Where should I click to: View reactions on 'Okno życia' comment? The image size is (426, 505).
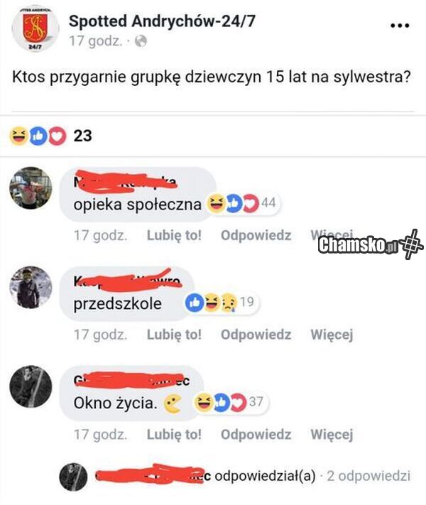pos(230,402)
